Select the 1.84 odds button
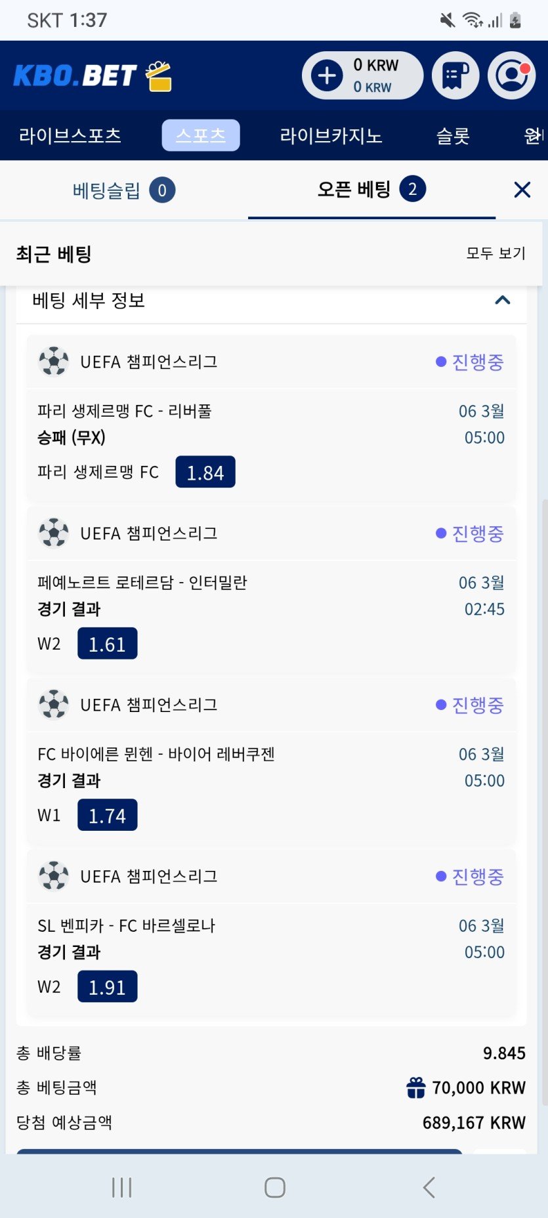This screenshot has width=548, height=1218. click(x=205, y=472)
